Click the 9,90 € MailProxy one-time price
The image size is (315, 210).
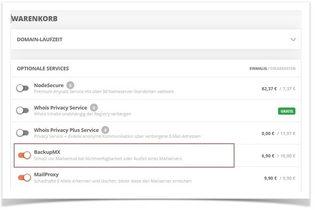click(x=270, y=178)
